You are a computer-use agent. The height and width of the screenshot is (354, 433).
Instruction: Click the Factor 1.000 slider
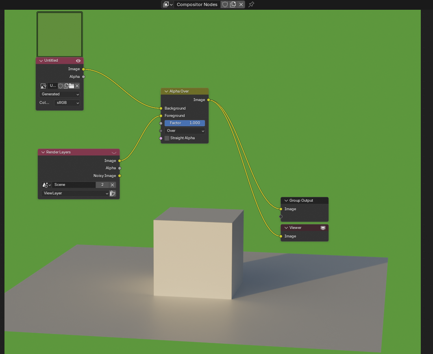click(185, 123)
